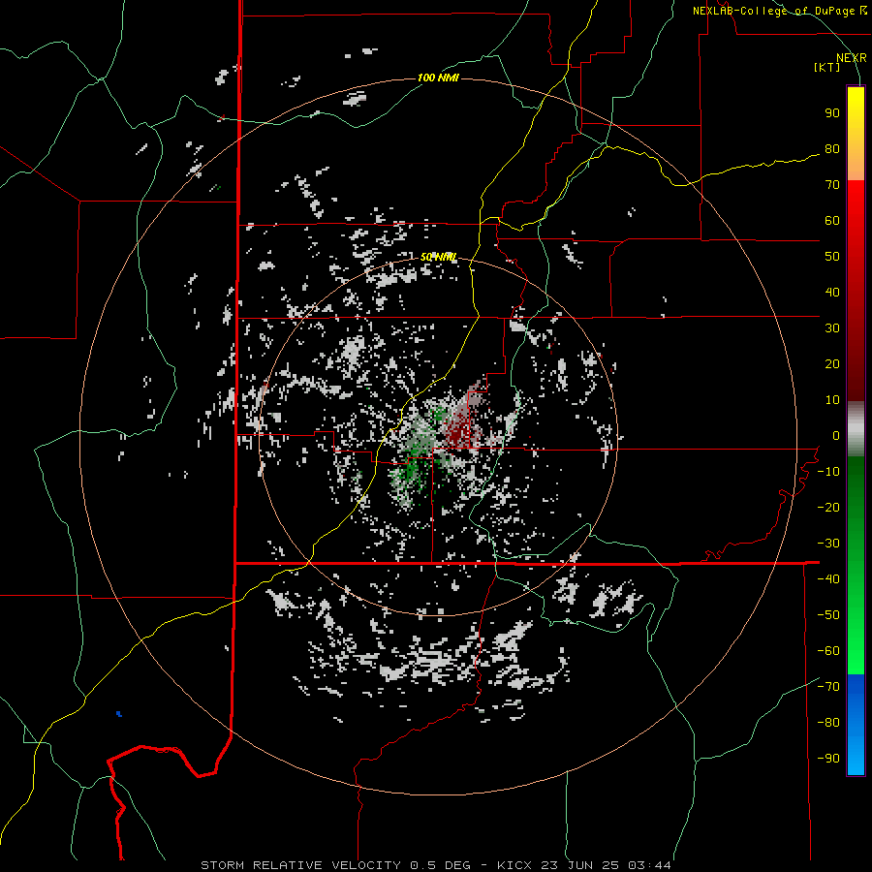This screenshot has width=872, height=872.
Task: Select the 50 NMI range ring label
Action: [438, 257]
